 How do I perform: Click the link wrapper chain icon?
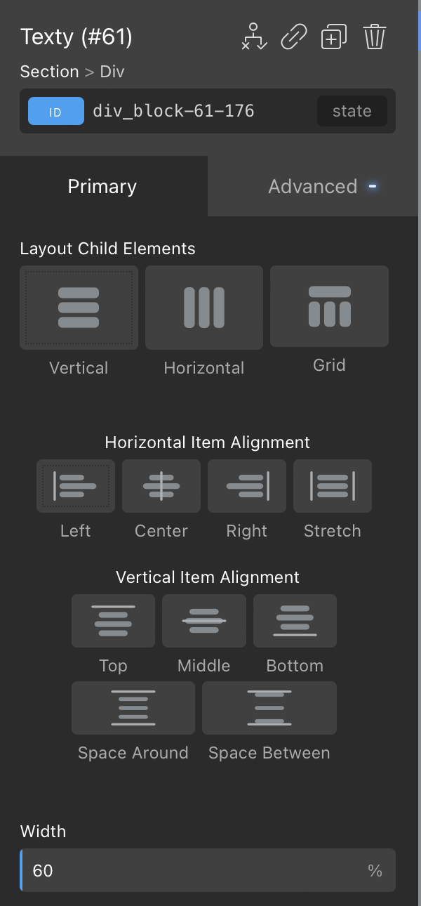(x=293, y=37)
